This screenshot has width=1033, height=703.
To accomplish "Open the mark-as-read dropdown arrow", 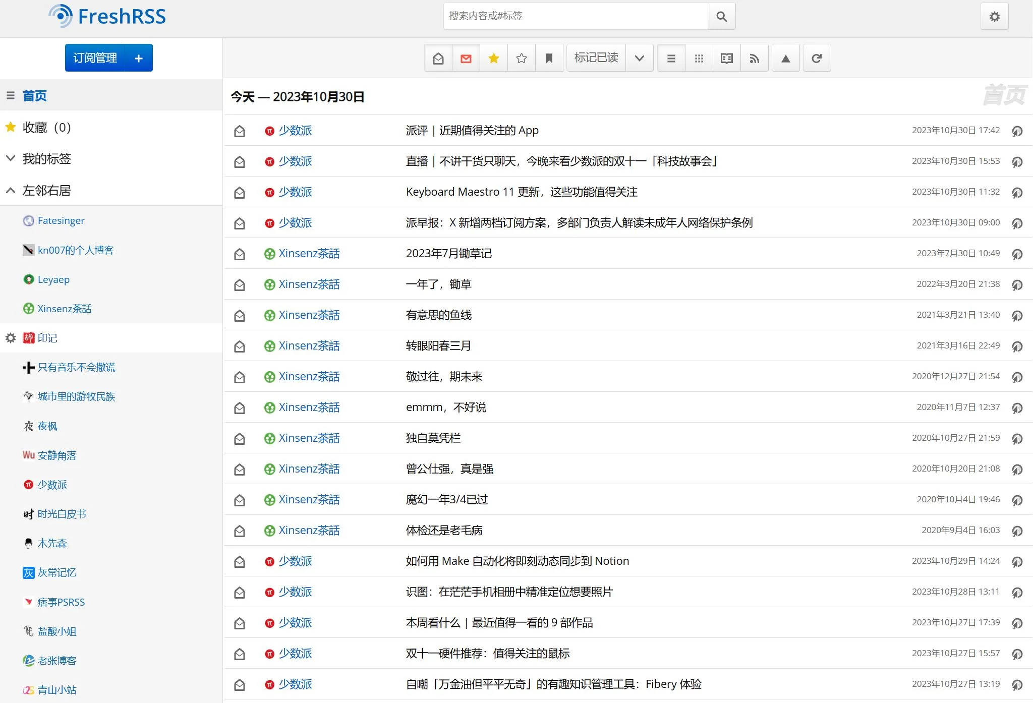I will (x=640, y=58).
